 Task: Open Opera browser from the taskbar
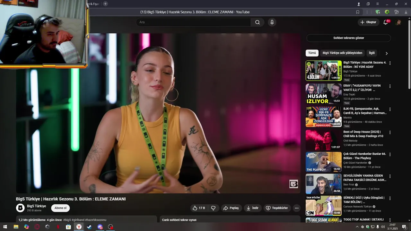pos(37,227)
